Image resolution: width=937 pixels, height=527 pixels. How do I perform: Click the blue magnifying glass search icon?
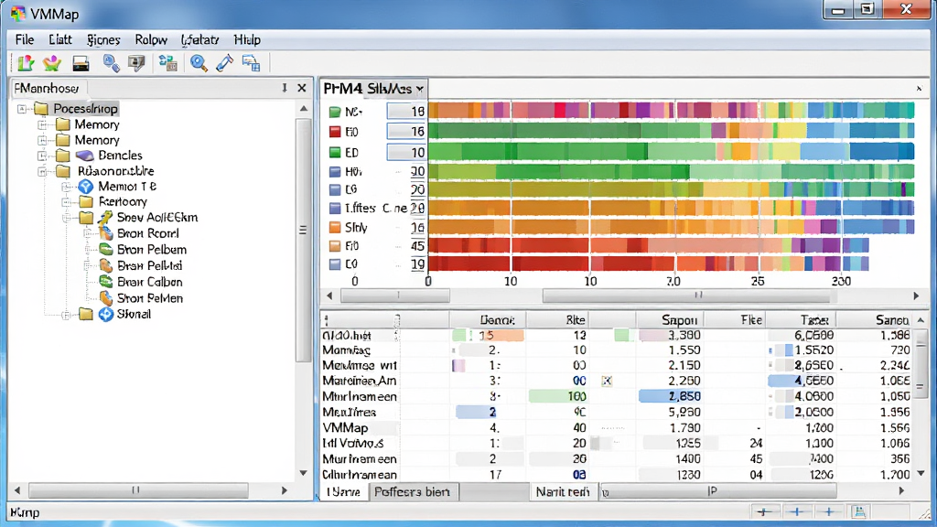click(x=199, y=63)
